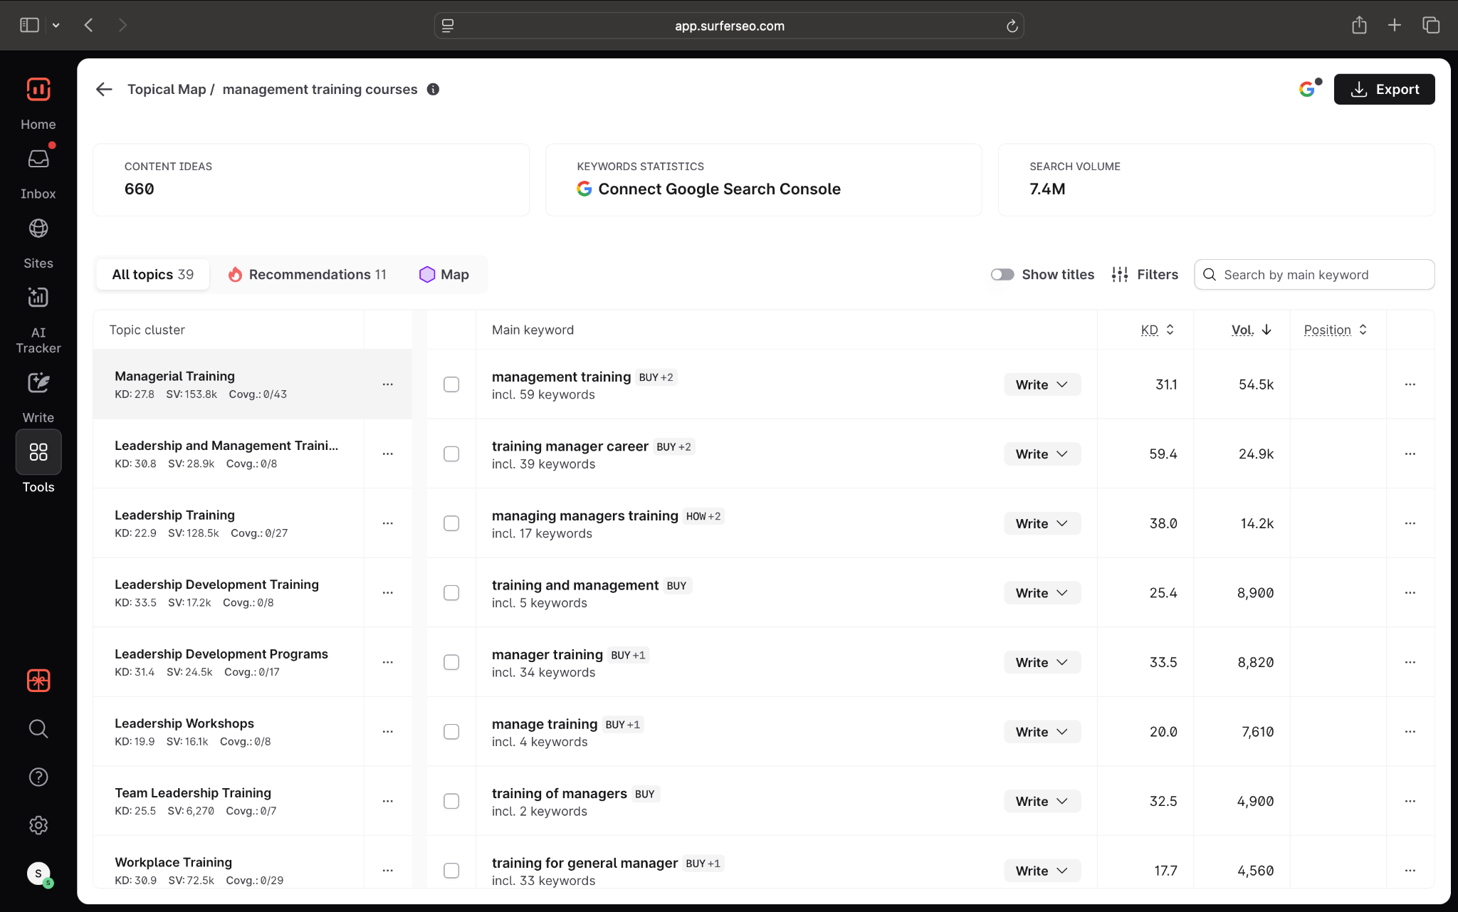The width and height of the screenshot is (1458, 912).
Task: Check the box for management training
Action: point(451,384)
